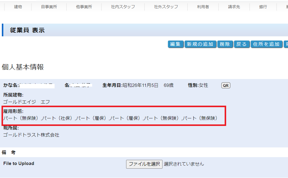Image resolution: width=288 pixels, height=178 pixels.
Task: Click the 雇用形態 employment type list
Action: [x=111, y=118]
